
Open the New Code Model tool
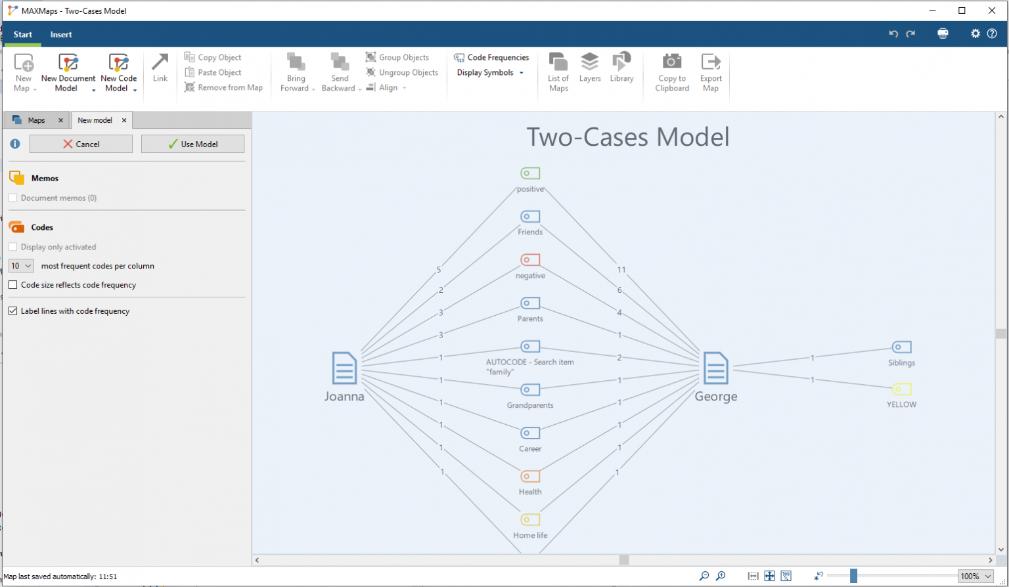point(118,71)
